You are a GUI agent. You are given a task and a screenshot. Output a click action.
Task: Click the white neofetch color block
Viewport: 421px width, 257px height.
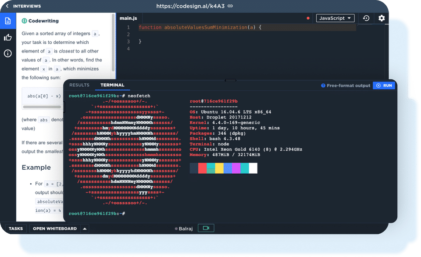pyautogui.click(x=253, y=168)
